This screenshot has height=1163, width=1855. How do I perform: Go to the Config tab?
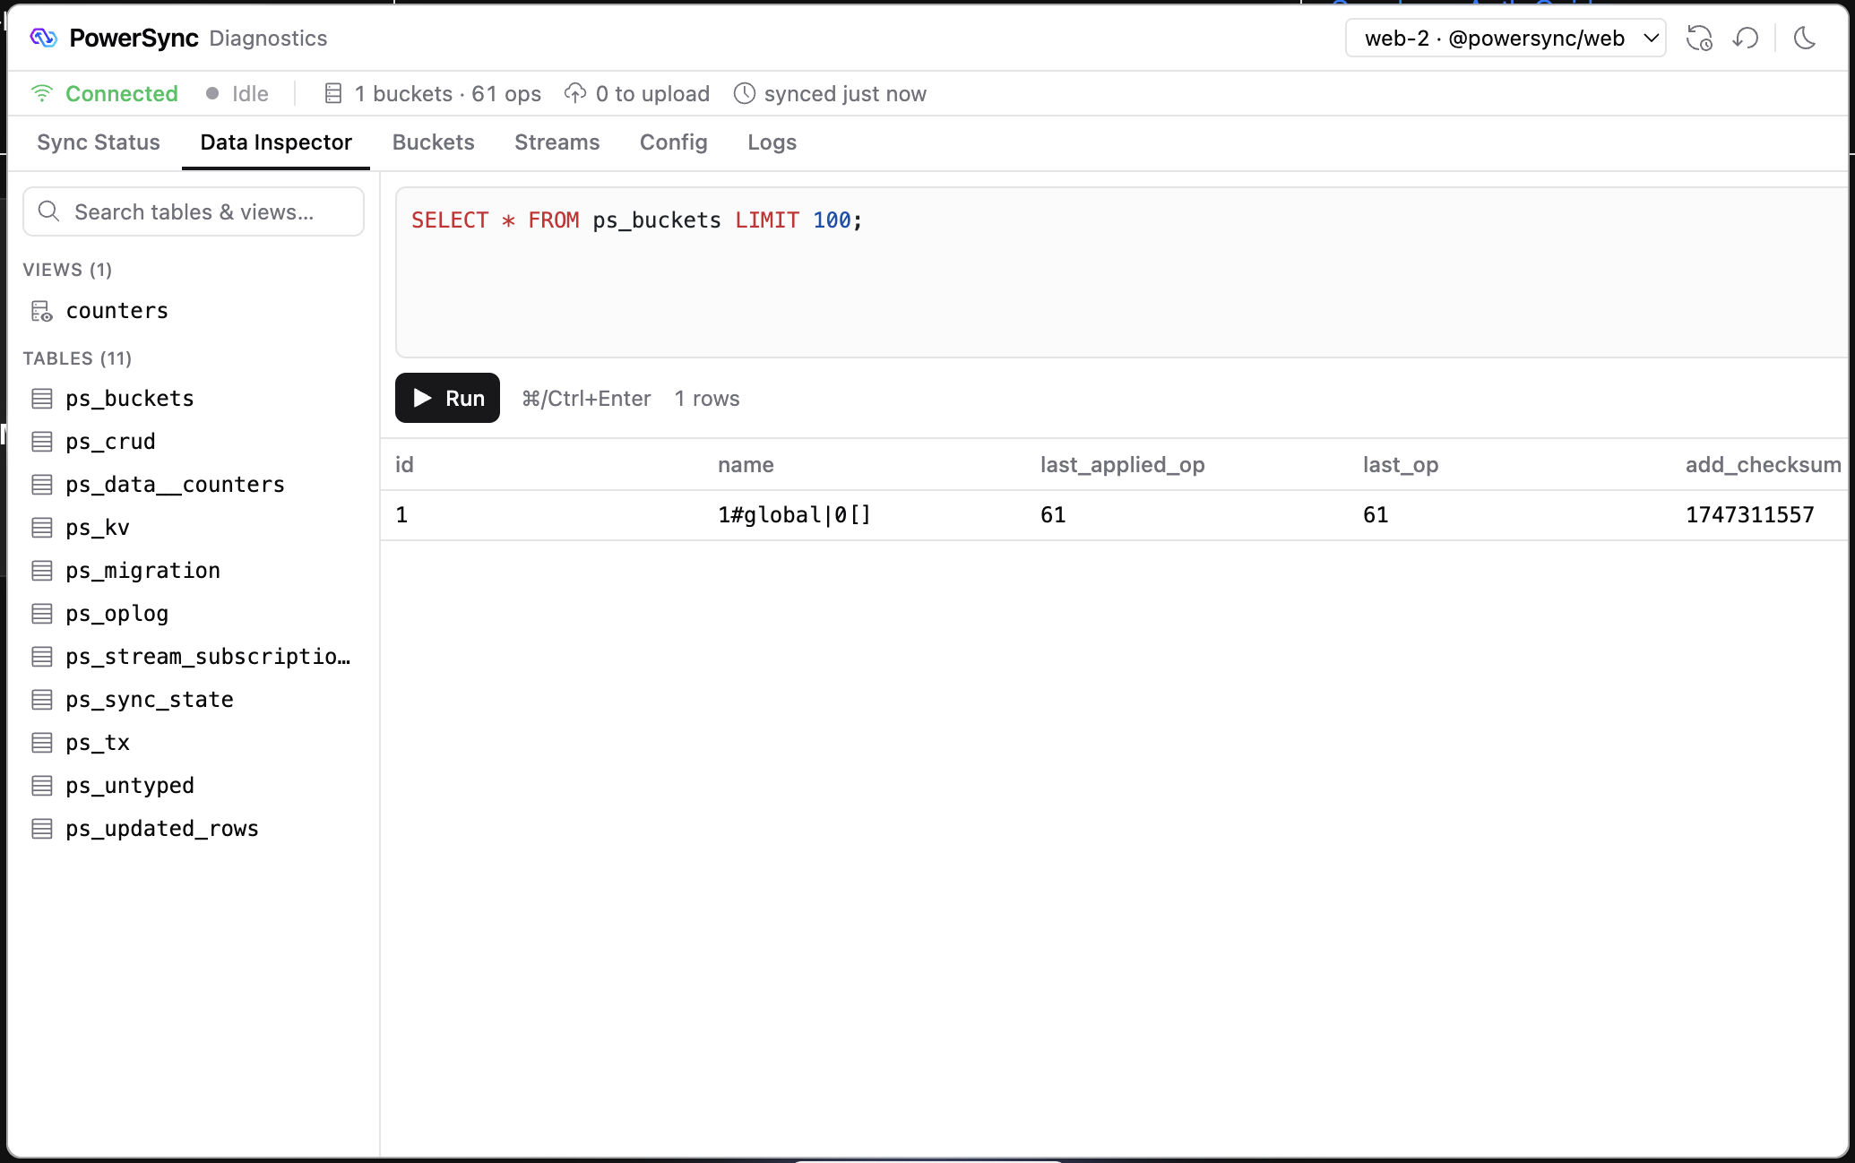tap(674, 142)
